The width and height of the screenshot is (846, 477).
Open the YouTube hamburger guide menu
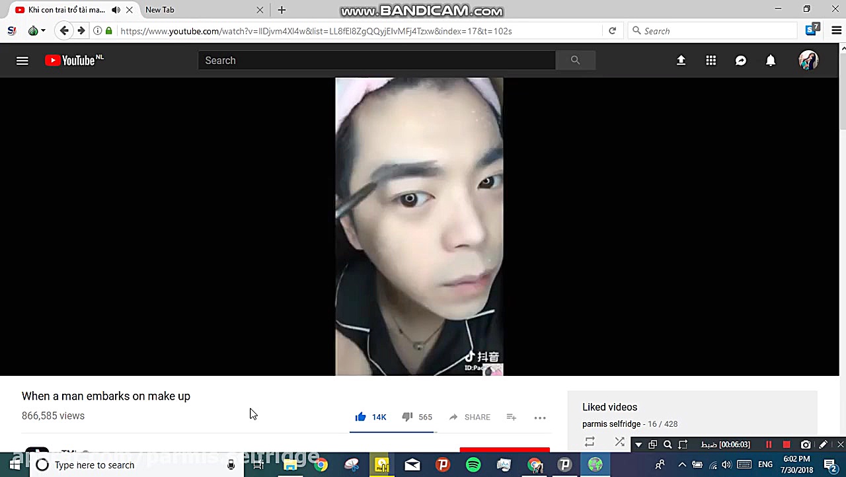click(22, 61)
